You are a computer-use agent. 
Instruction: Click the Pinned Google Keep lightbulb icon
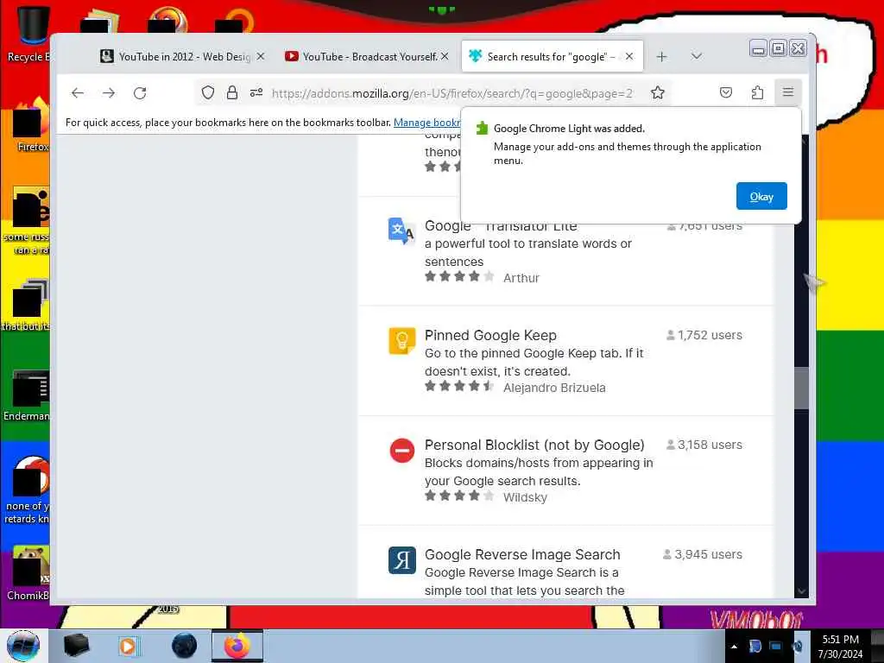(x=402, y=341)
